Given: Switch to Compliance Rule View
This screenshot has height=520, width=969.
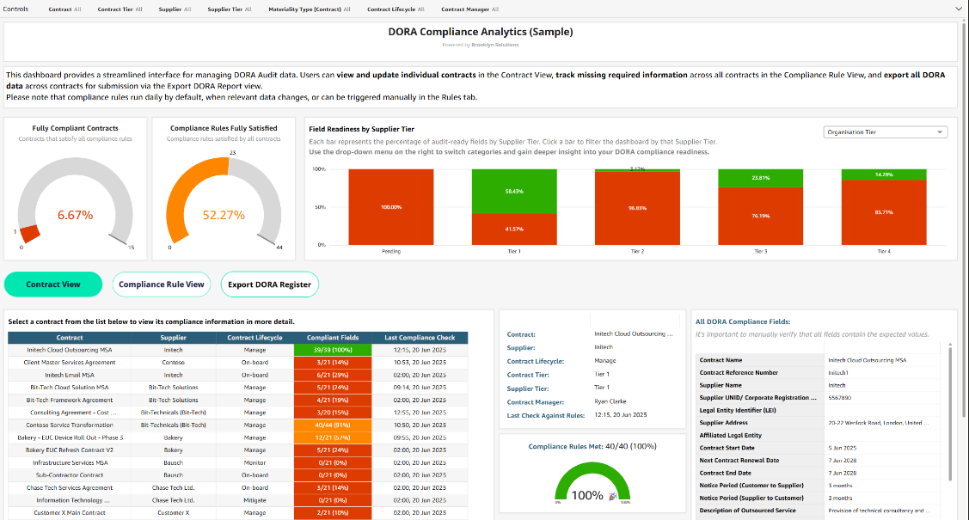Looking at the screenshot, I should (x=162, y=284).
